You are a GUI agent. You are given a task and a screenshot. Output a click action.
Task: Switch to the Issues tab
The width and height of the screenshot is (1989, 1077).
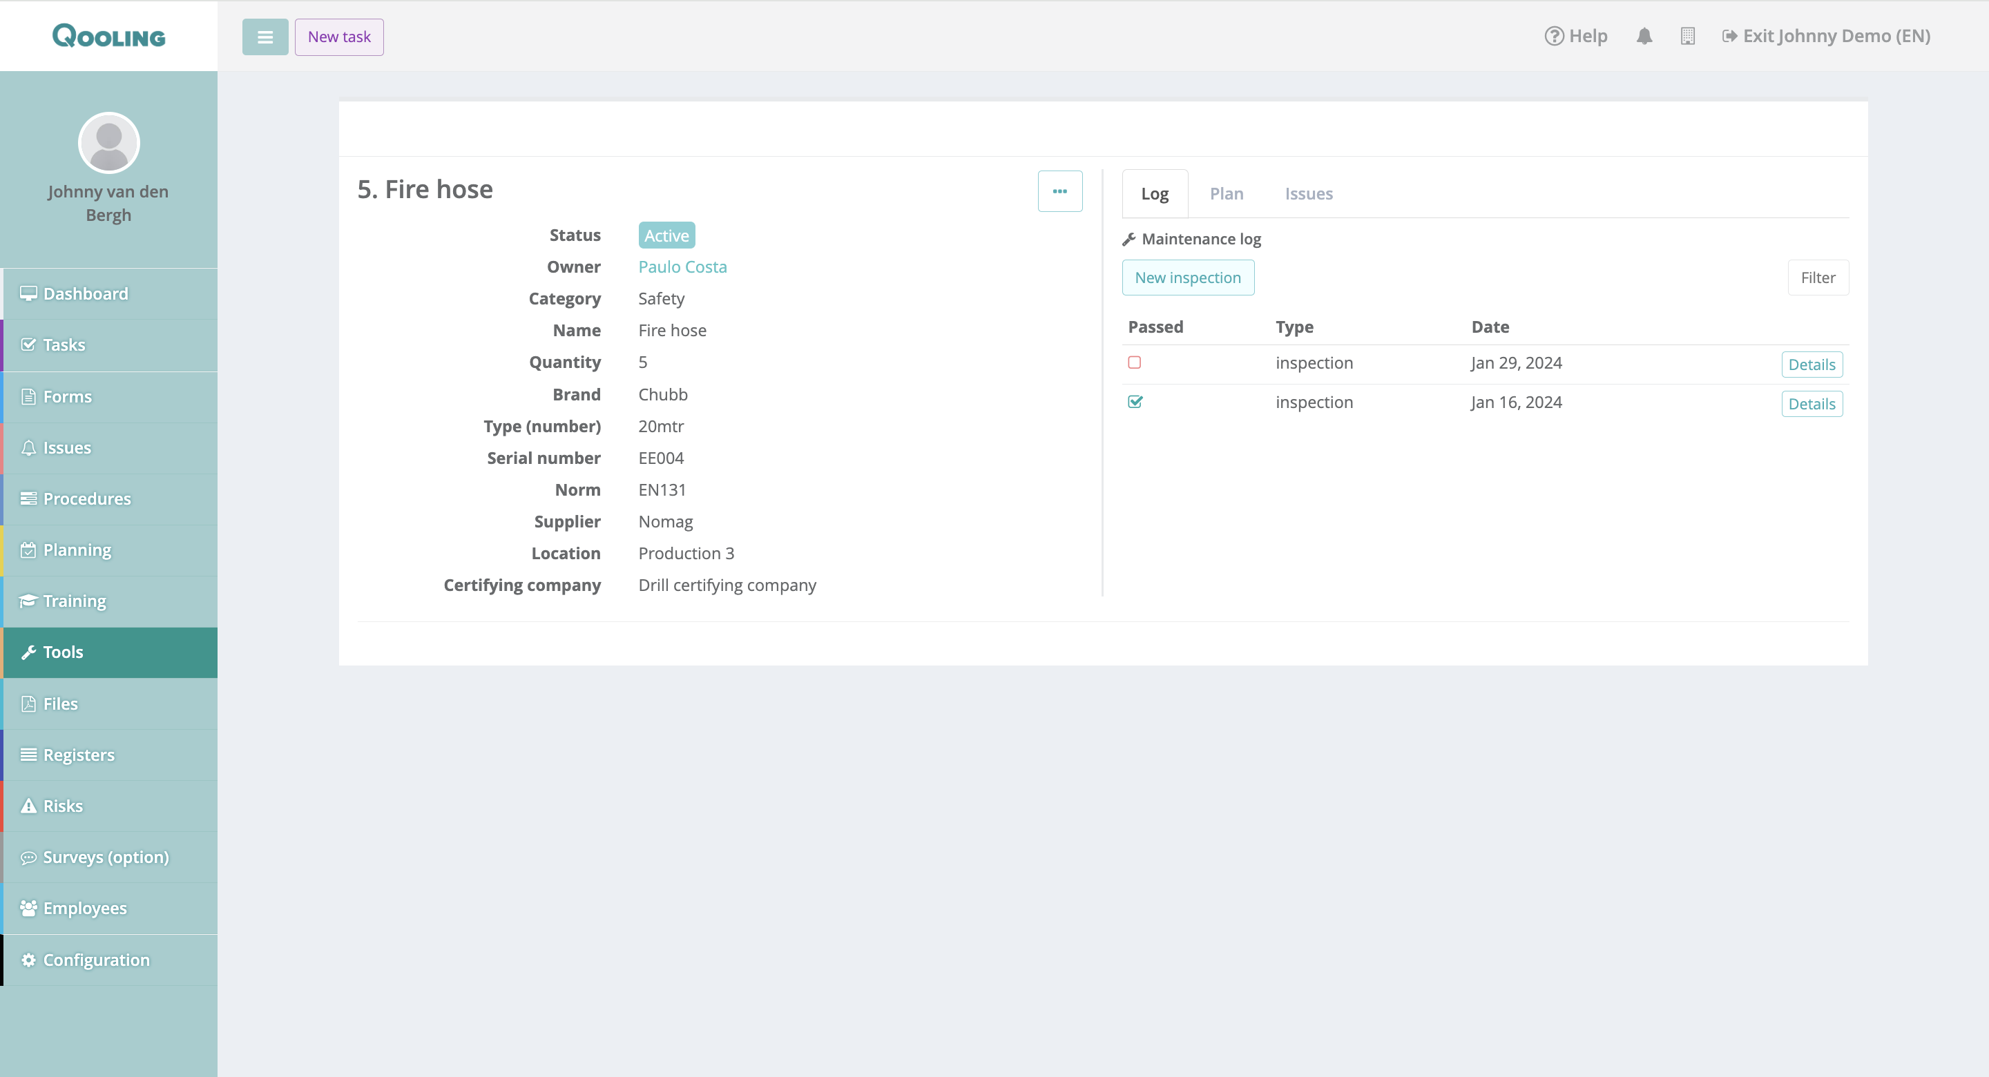point(1308,194)
